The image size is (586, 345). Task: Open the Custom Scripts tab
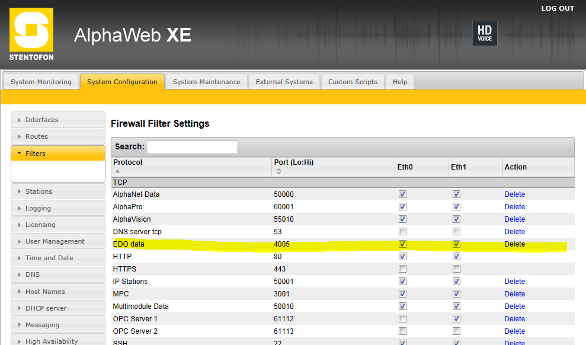(353, 82)
